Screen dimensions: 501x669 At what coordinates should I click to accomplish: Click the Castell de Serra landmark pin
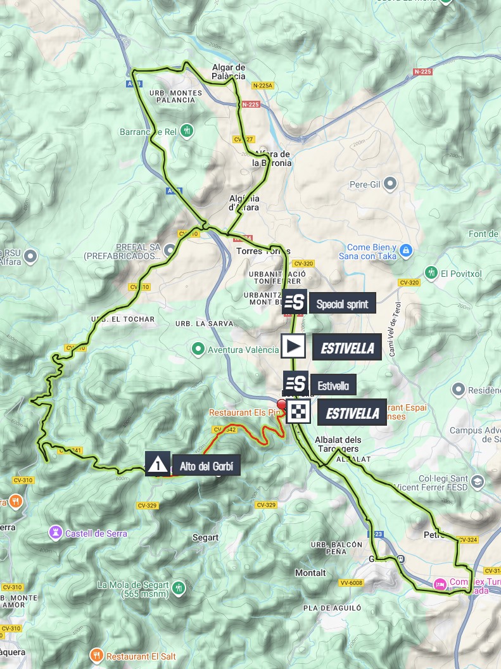(x=56, y=532)
